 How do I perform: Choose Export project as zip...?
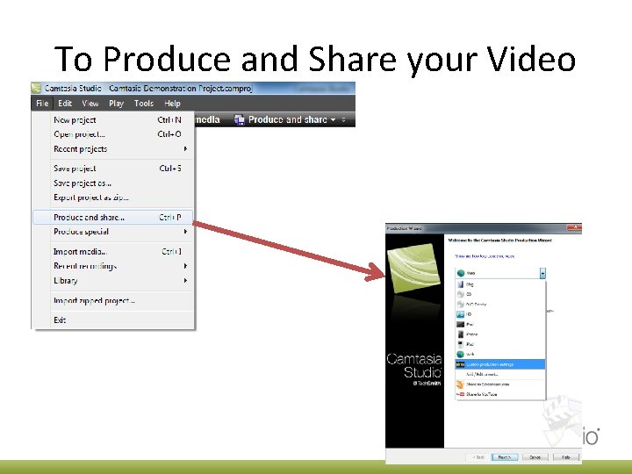pos(113,197)
